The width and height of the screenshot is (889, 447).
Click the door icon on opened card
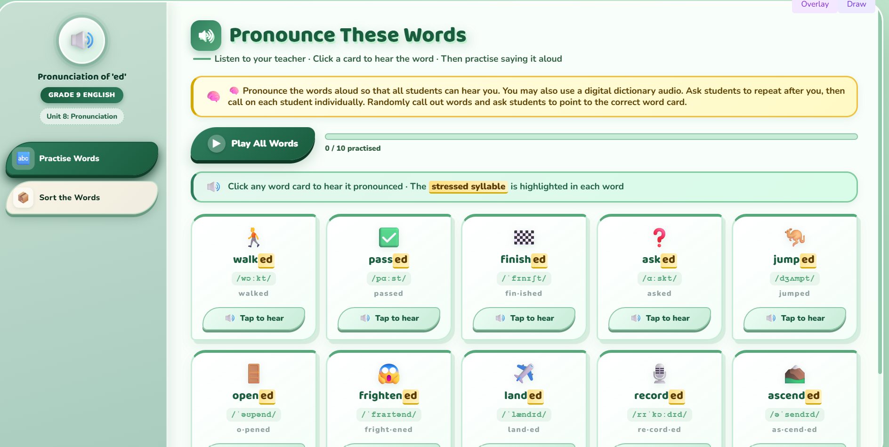click(x=253, y=374)
